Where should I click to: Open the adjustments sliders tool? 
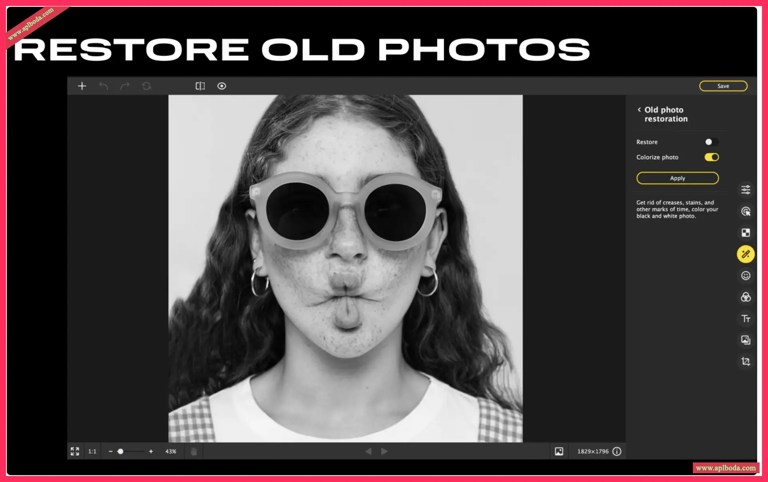click(746, 190)
